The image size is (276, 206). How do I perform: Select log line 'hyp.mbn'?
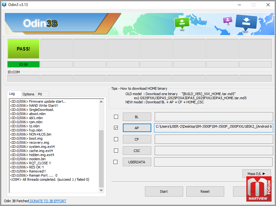pyautogui.click(x=26, y=130)
